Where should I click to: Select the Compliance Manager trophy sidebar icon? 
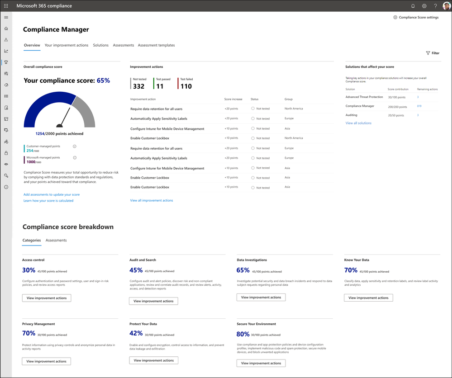(x=6, y=62)
